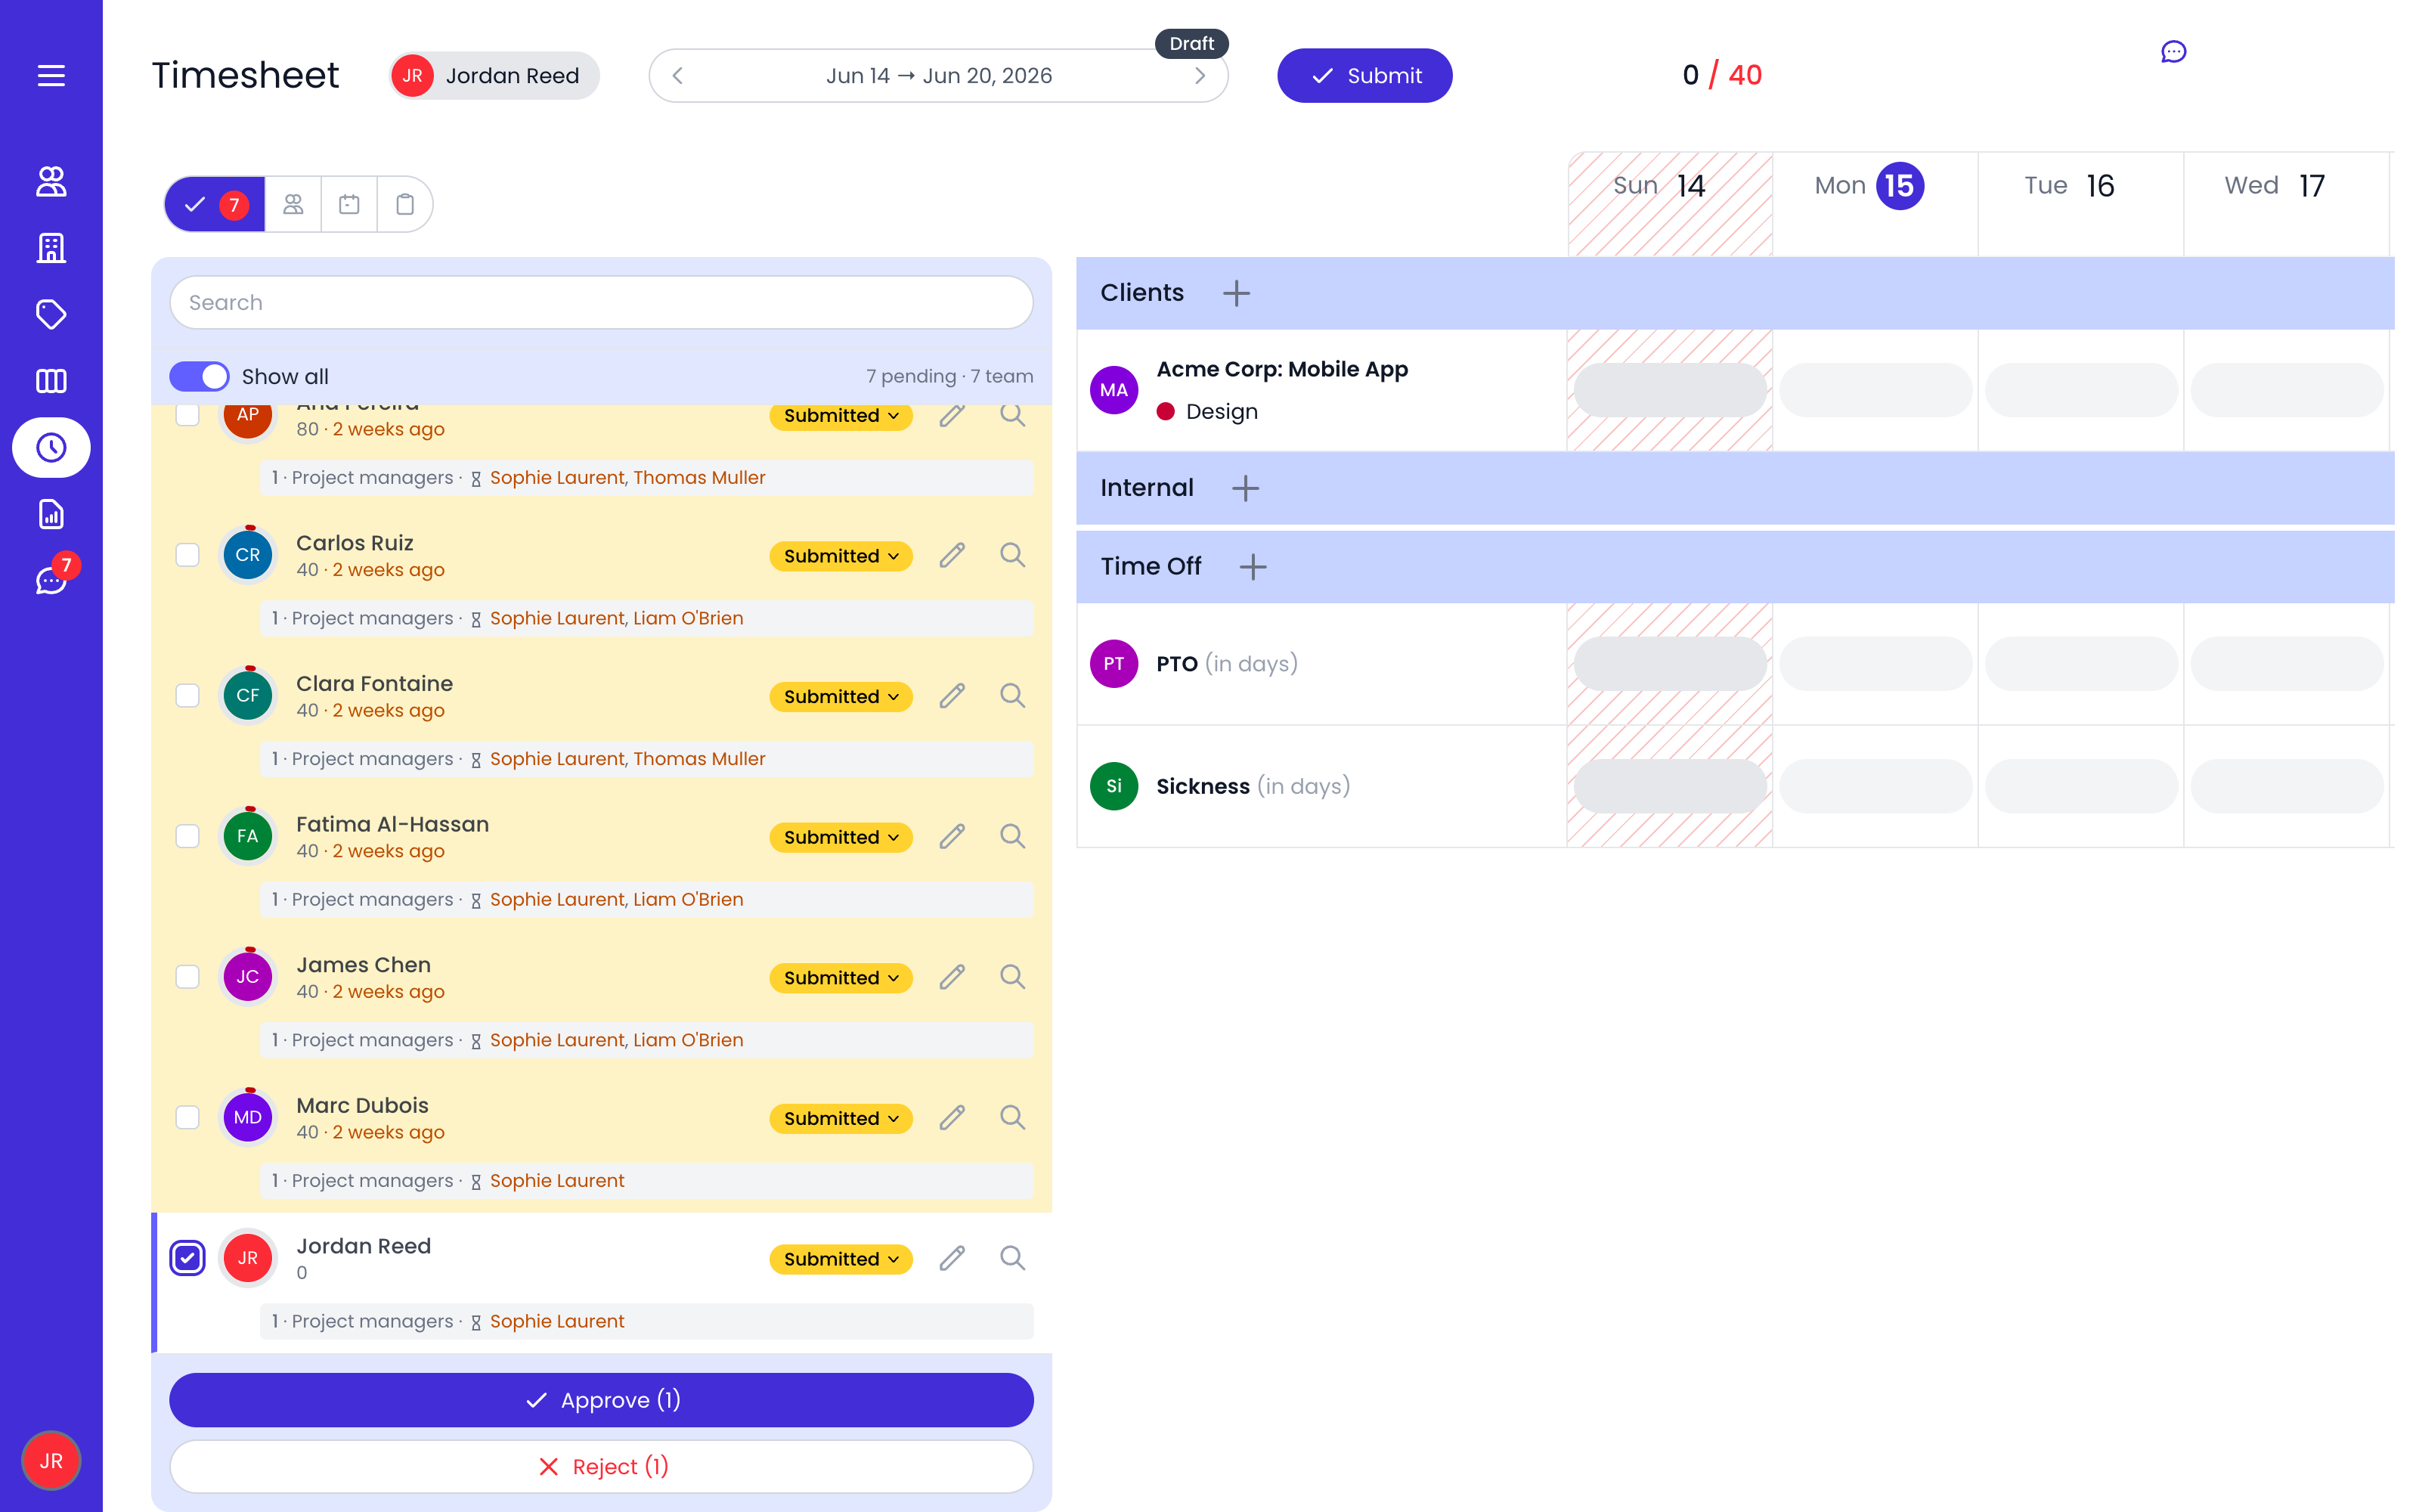This screenshot has width=2419, height=1512.
Task: Check the James Chen checkbox
Action: point(187,977)
